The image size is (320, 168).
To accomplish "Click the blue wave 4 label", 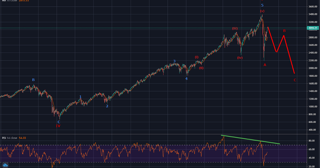I will 186,79.
